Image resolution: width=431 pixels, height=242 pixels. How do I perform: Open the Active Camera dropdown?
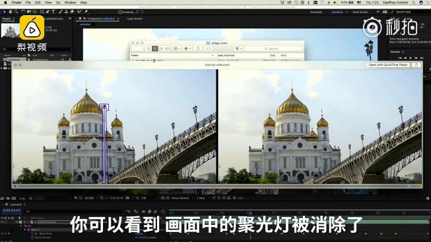click(x=182, y=198)
